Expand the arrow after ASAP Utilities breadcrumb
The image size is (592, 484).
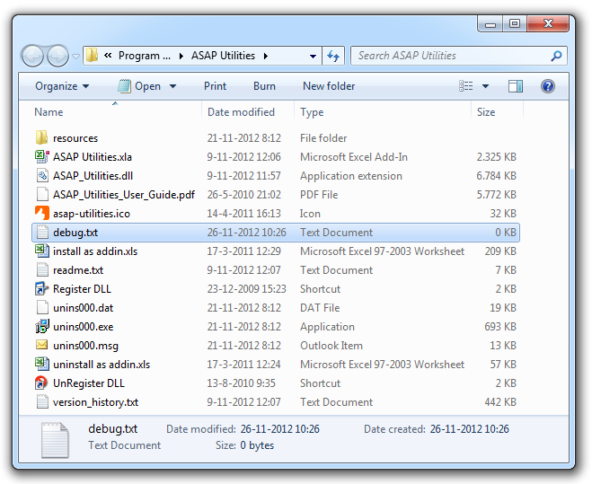tap(266, 56)
